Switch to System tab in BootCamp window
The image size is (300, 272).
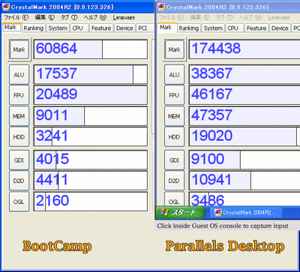coord(58,28)
